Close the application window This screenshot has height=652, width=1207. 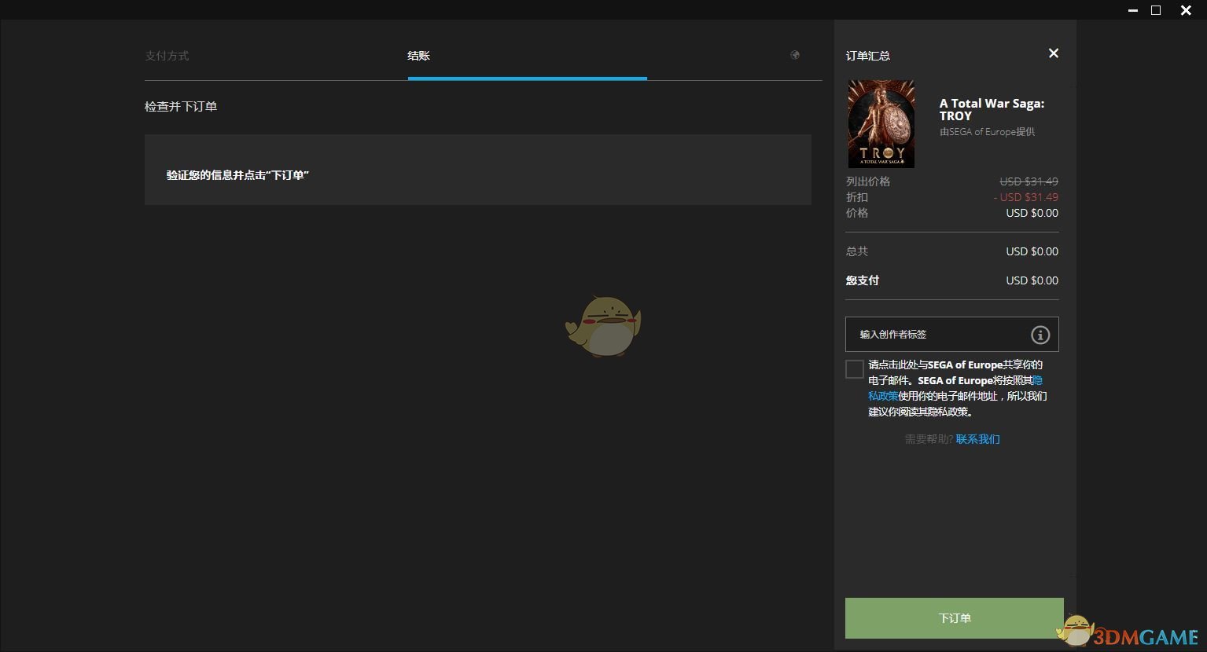click(1186, 10)
